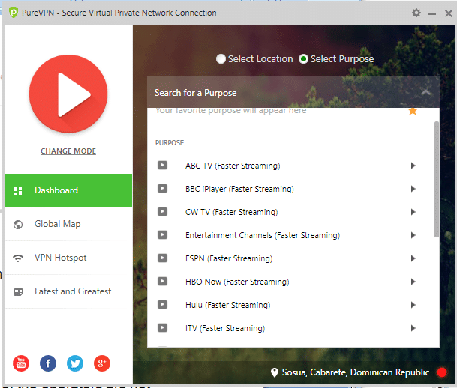Expand the HBO Now row arrow
The width and height of the screenshot is (457, 388).
pos(413,282)
